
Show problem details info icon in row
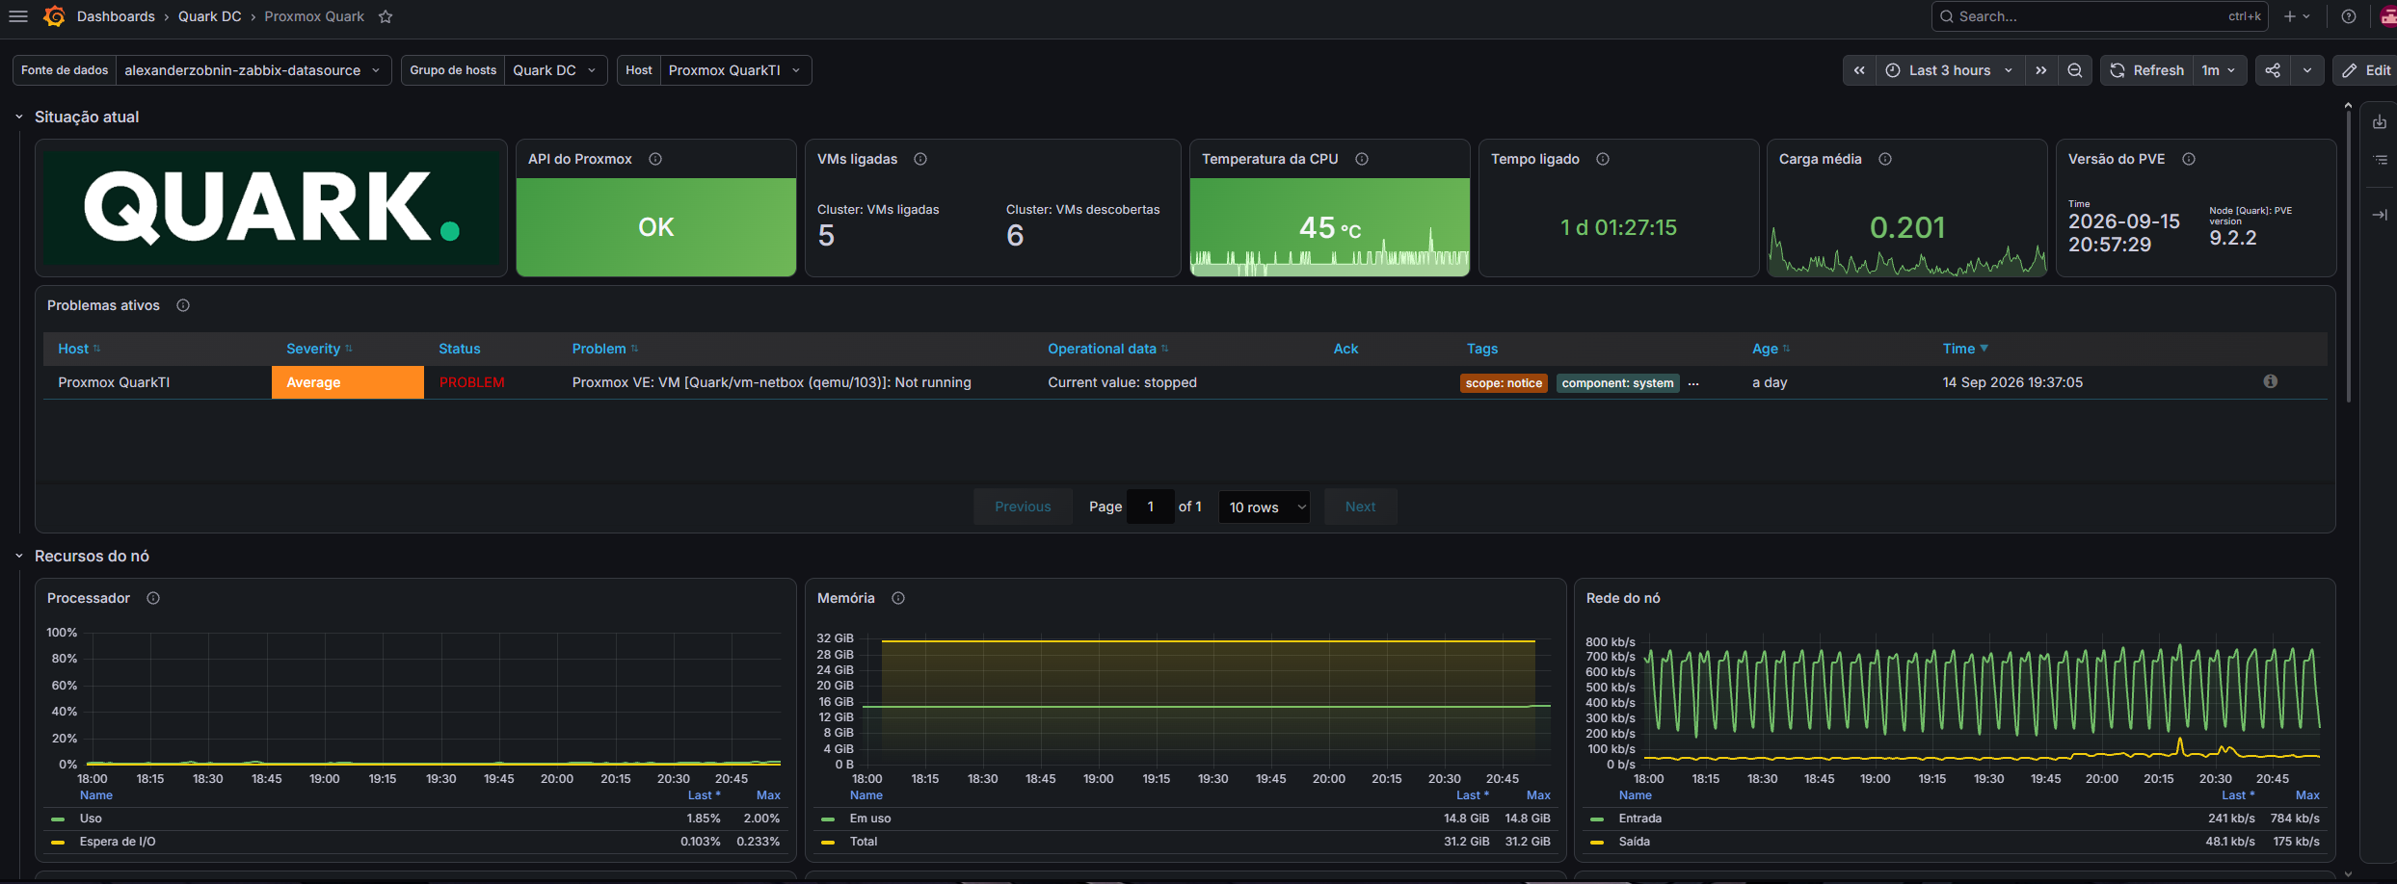coord(2271,381)
